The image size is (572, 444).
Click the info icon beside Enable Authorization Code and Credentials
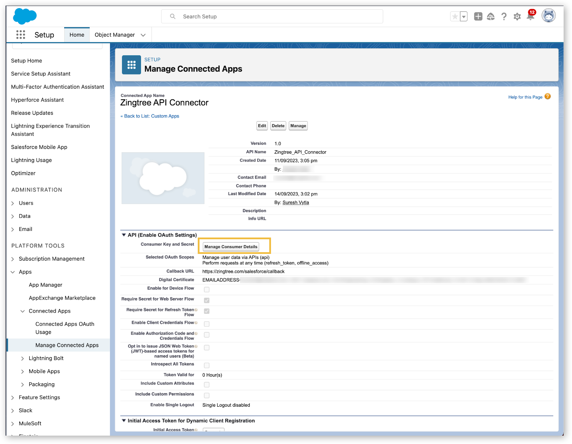(196, 333)
